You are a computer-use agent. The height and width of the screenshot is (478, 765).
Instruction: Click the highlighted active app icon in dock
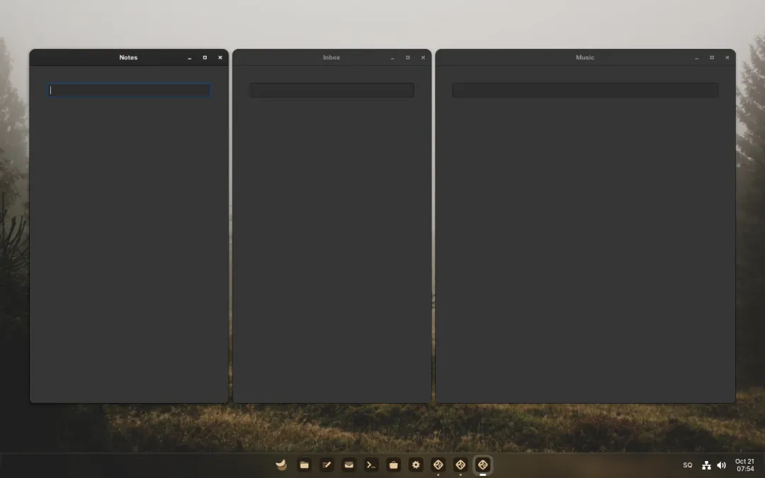click(483, 465)
